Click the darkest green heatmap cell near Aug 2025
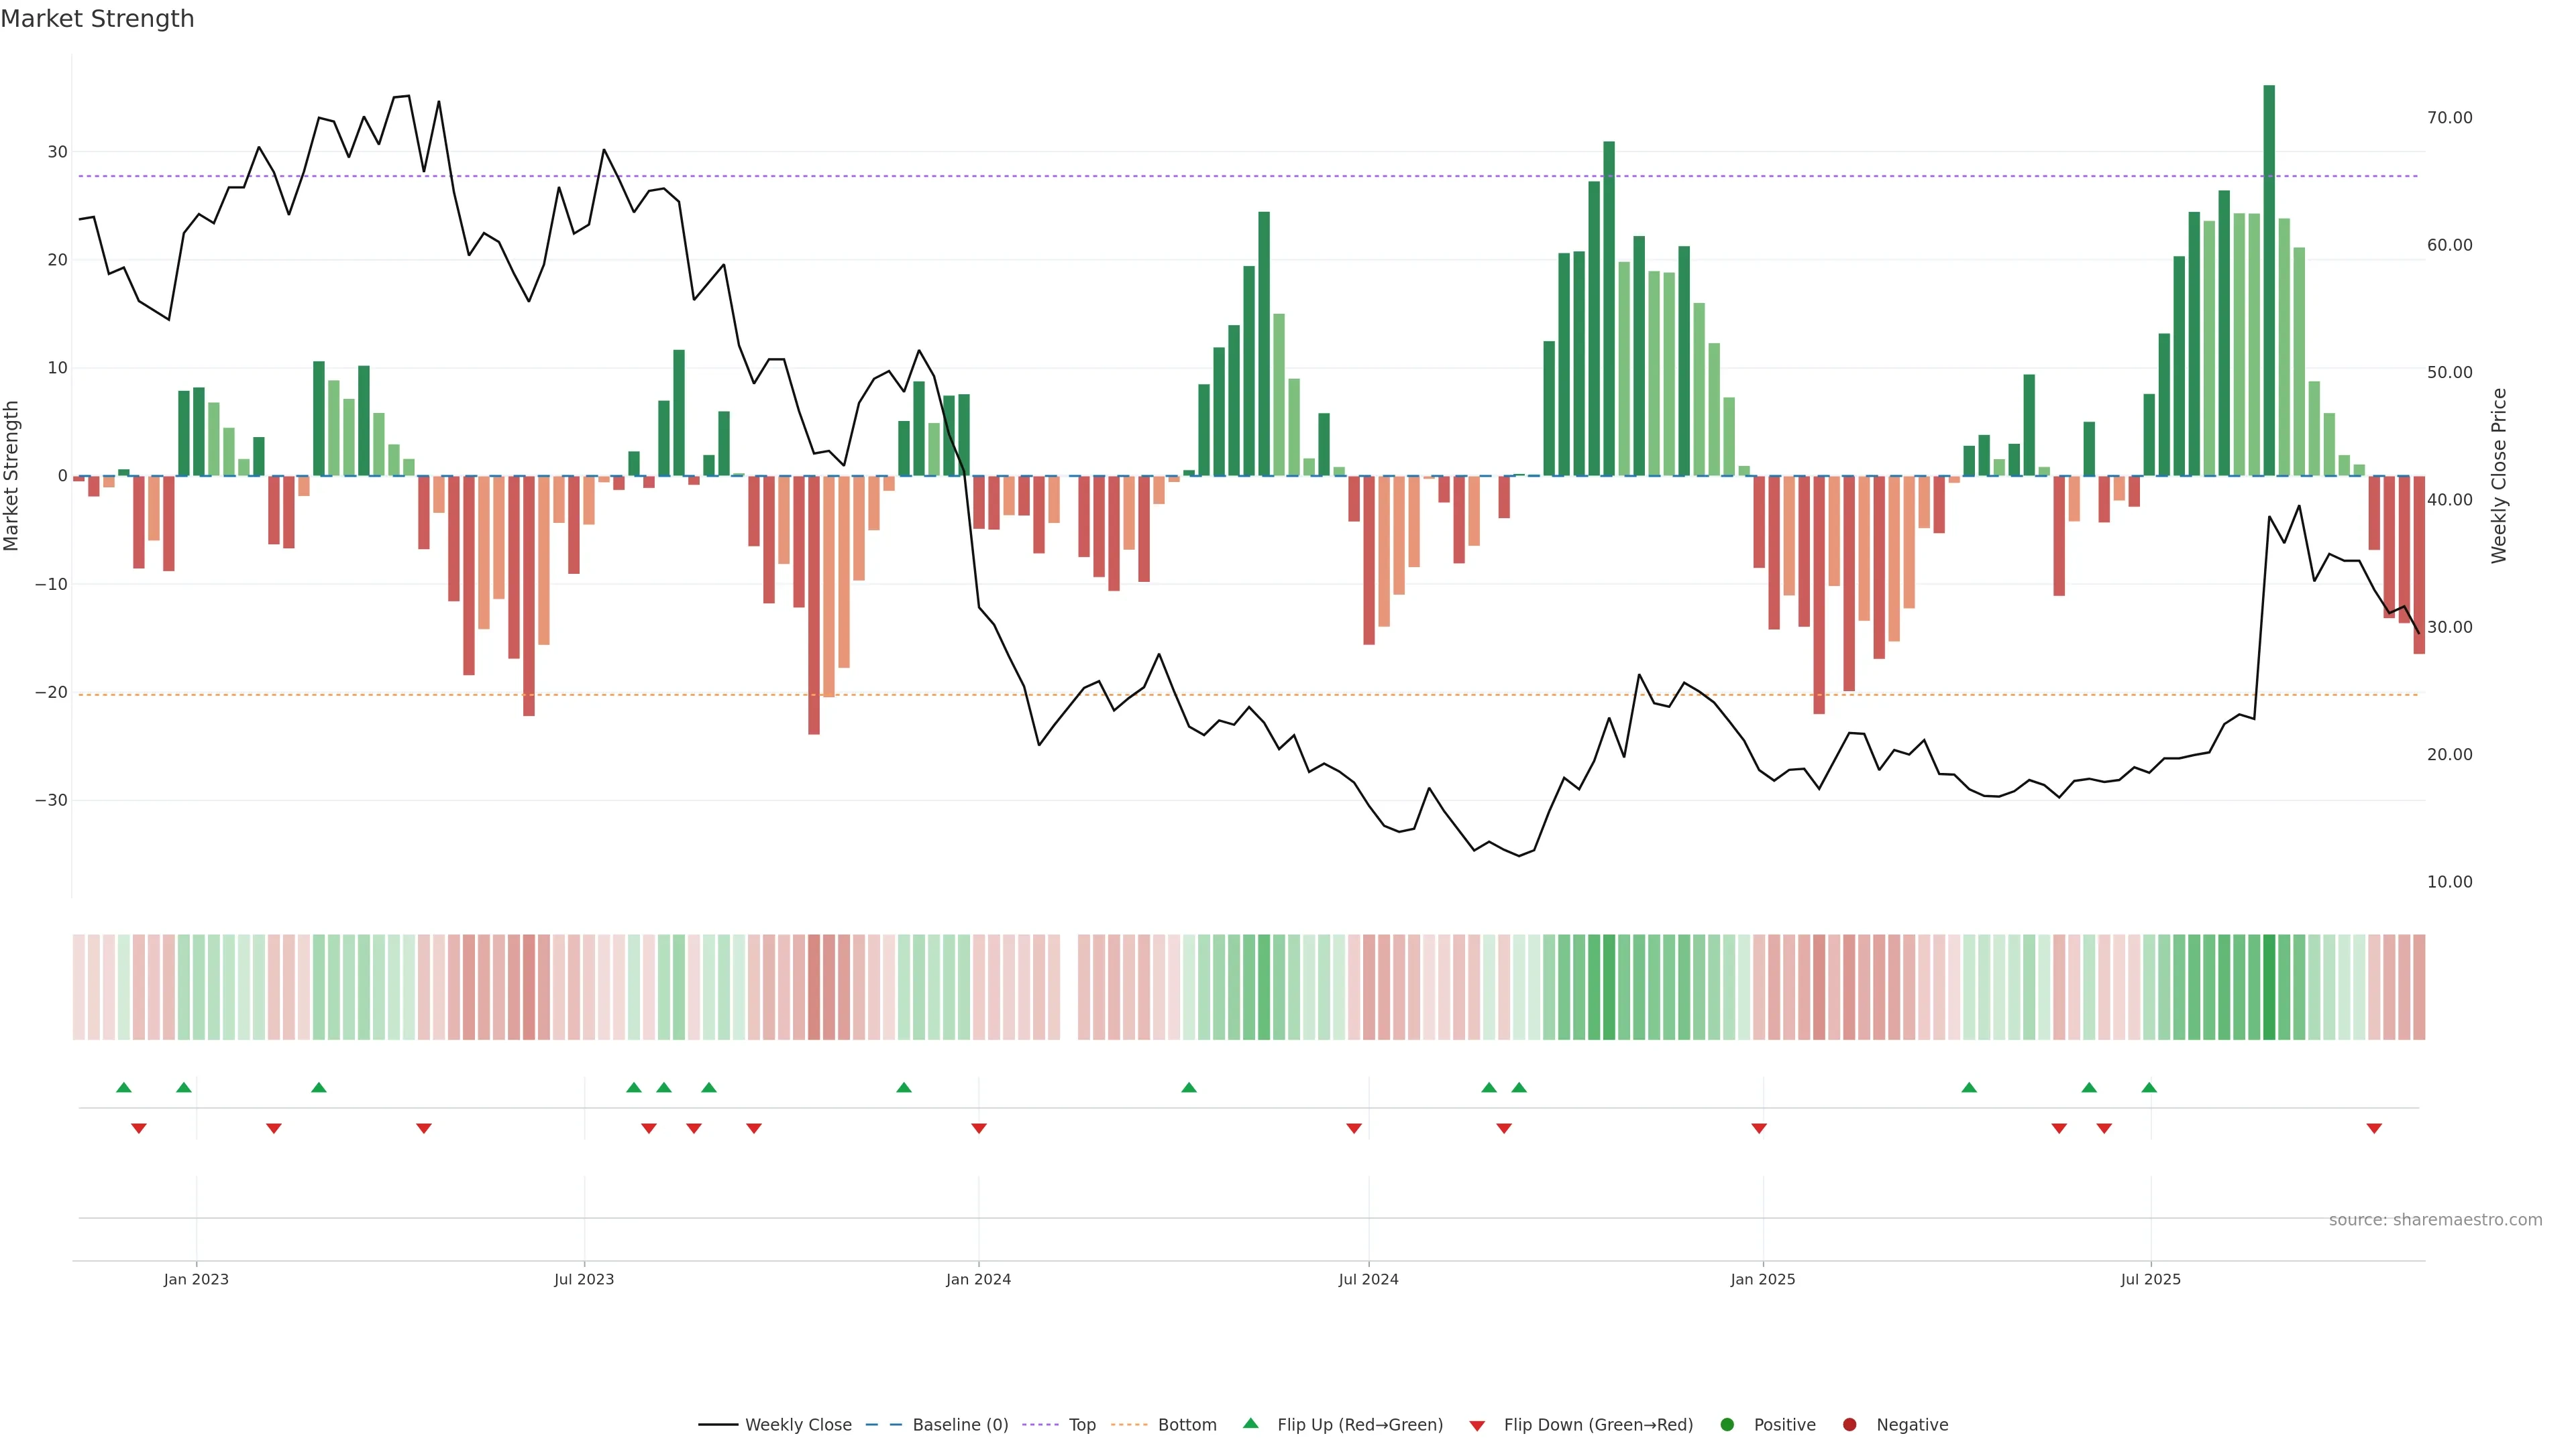This screenshot has height=1448, width=2576. 2269,987
